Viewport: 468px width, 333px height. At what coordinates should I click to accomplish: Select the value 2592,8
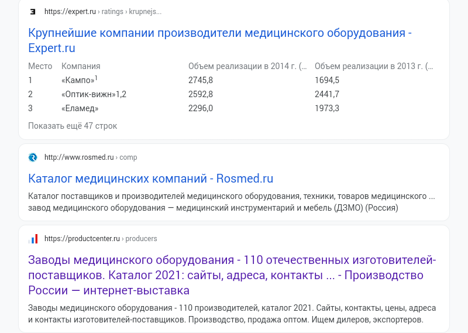[201, 94]
